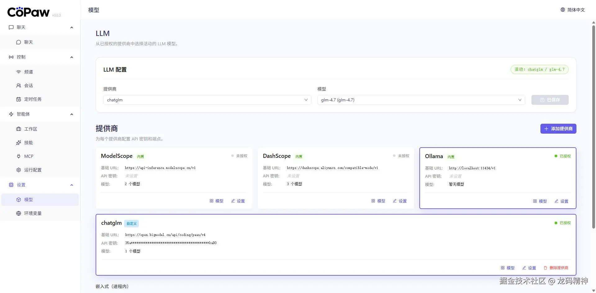Click the 未授权 status on DashScope card

click(x=401, y=156)
